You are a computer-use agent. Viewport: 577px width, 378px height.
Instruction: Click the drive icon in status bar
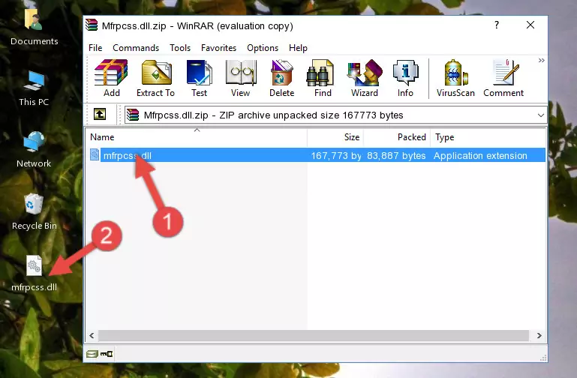pyautogui.click(x=92, y=354)
